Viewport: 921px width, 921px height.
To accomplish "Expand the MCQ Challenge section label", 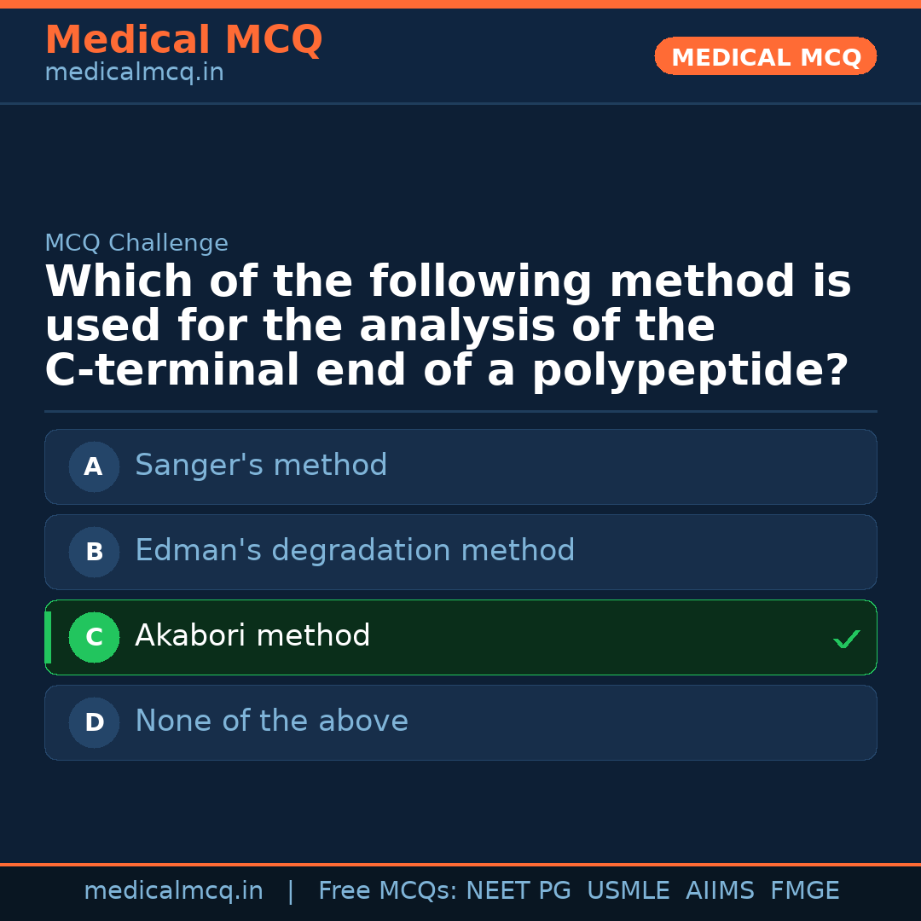I will (x=136, y=242).
